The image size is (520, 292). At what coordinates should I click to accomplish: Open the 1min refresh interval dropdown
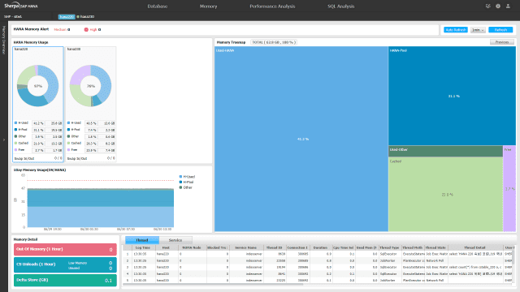point(478,30)
